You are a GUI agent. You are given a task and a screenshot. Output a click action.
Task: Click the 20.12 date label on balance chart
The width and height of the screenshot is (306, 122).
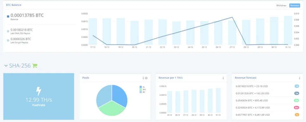tap(134, 47)
